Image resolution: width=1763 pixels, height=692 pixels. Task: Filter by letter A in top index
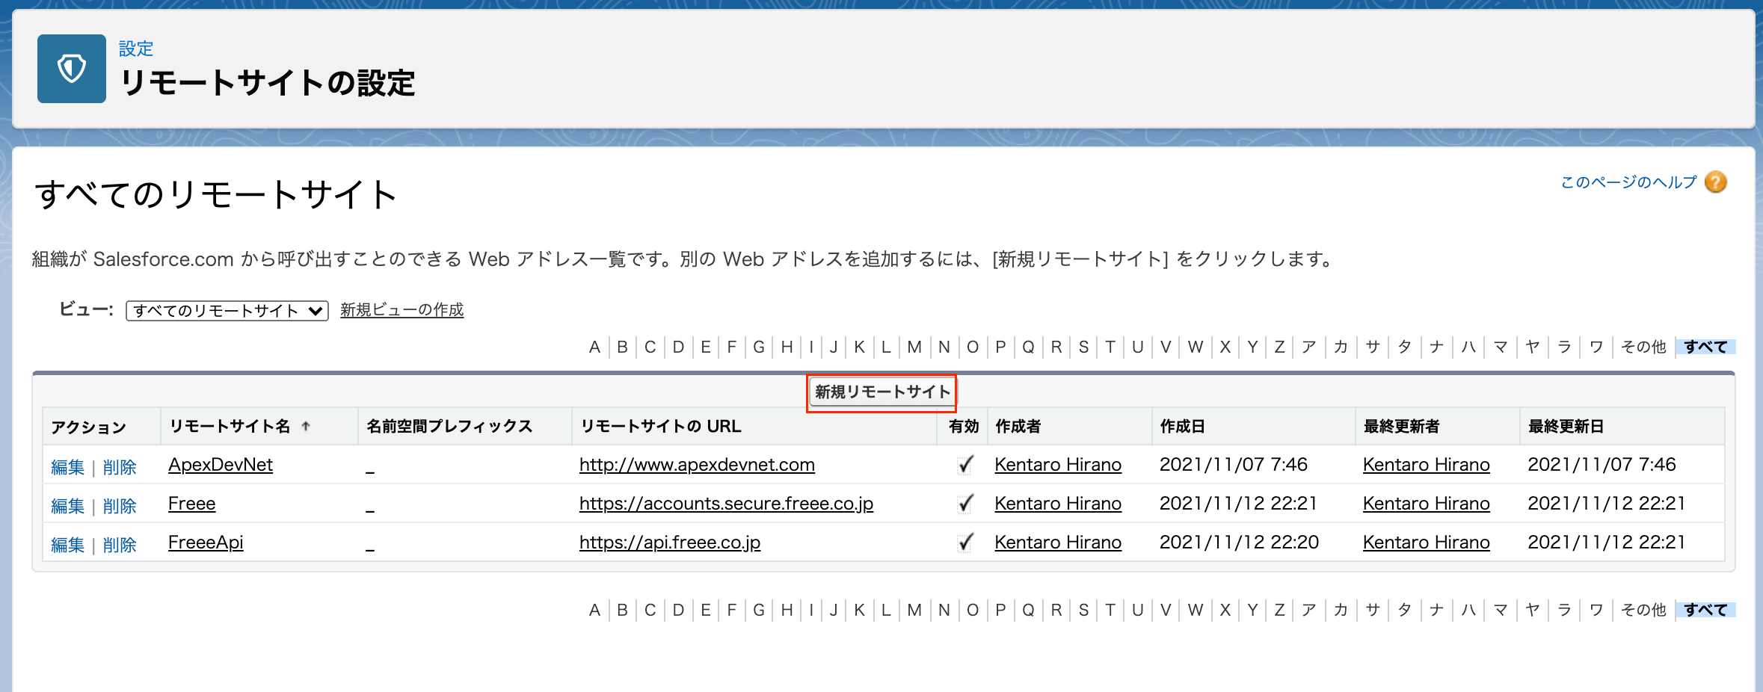point(594,347)
